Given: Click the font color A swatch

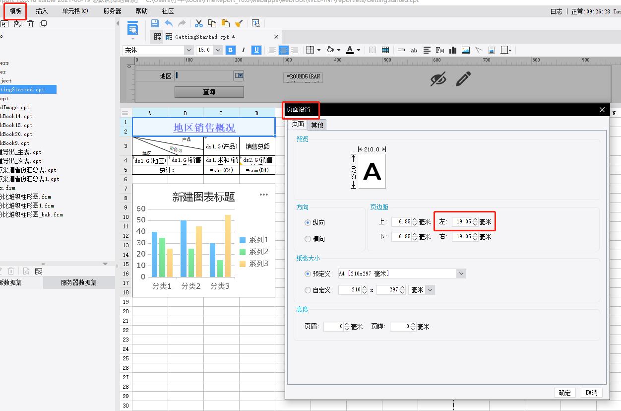Looking at the screenshot, I should point(350,50).
